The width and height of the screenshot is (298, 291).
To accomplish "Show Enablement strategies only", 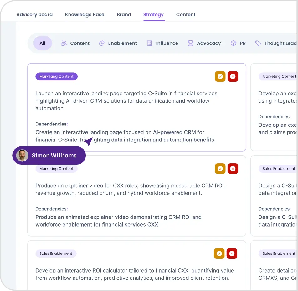I will (118, 43).
